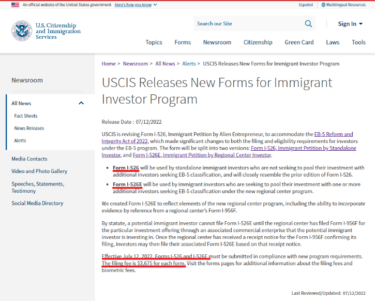Open the Tools menu

coord(358,42)
